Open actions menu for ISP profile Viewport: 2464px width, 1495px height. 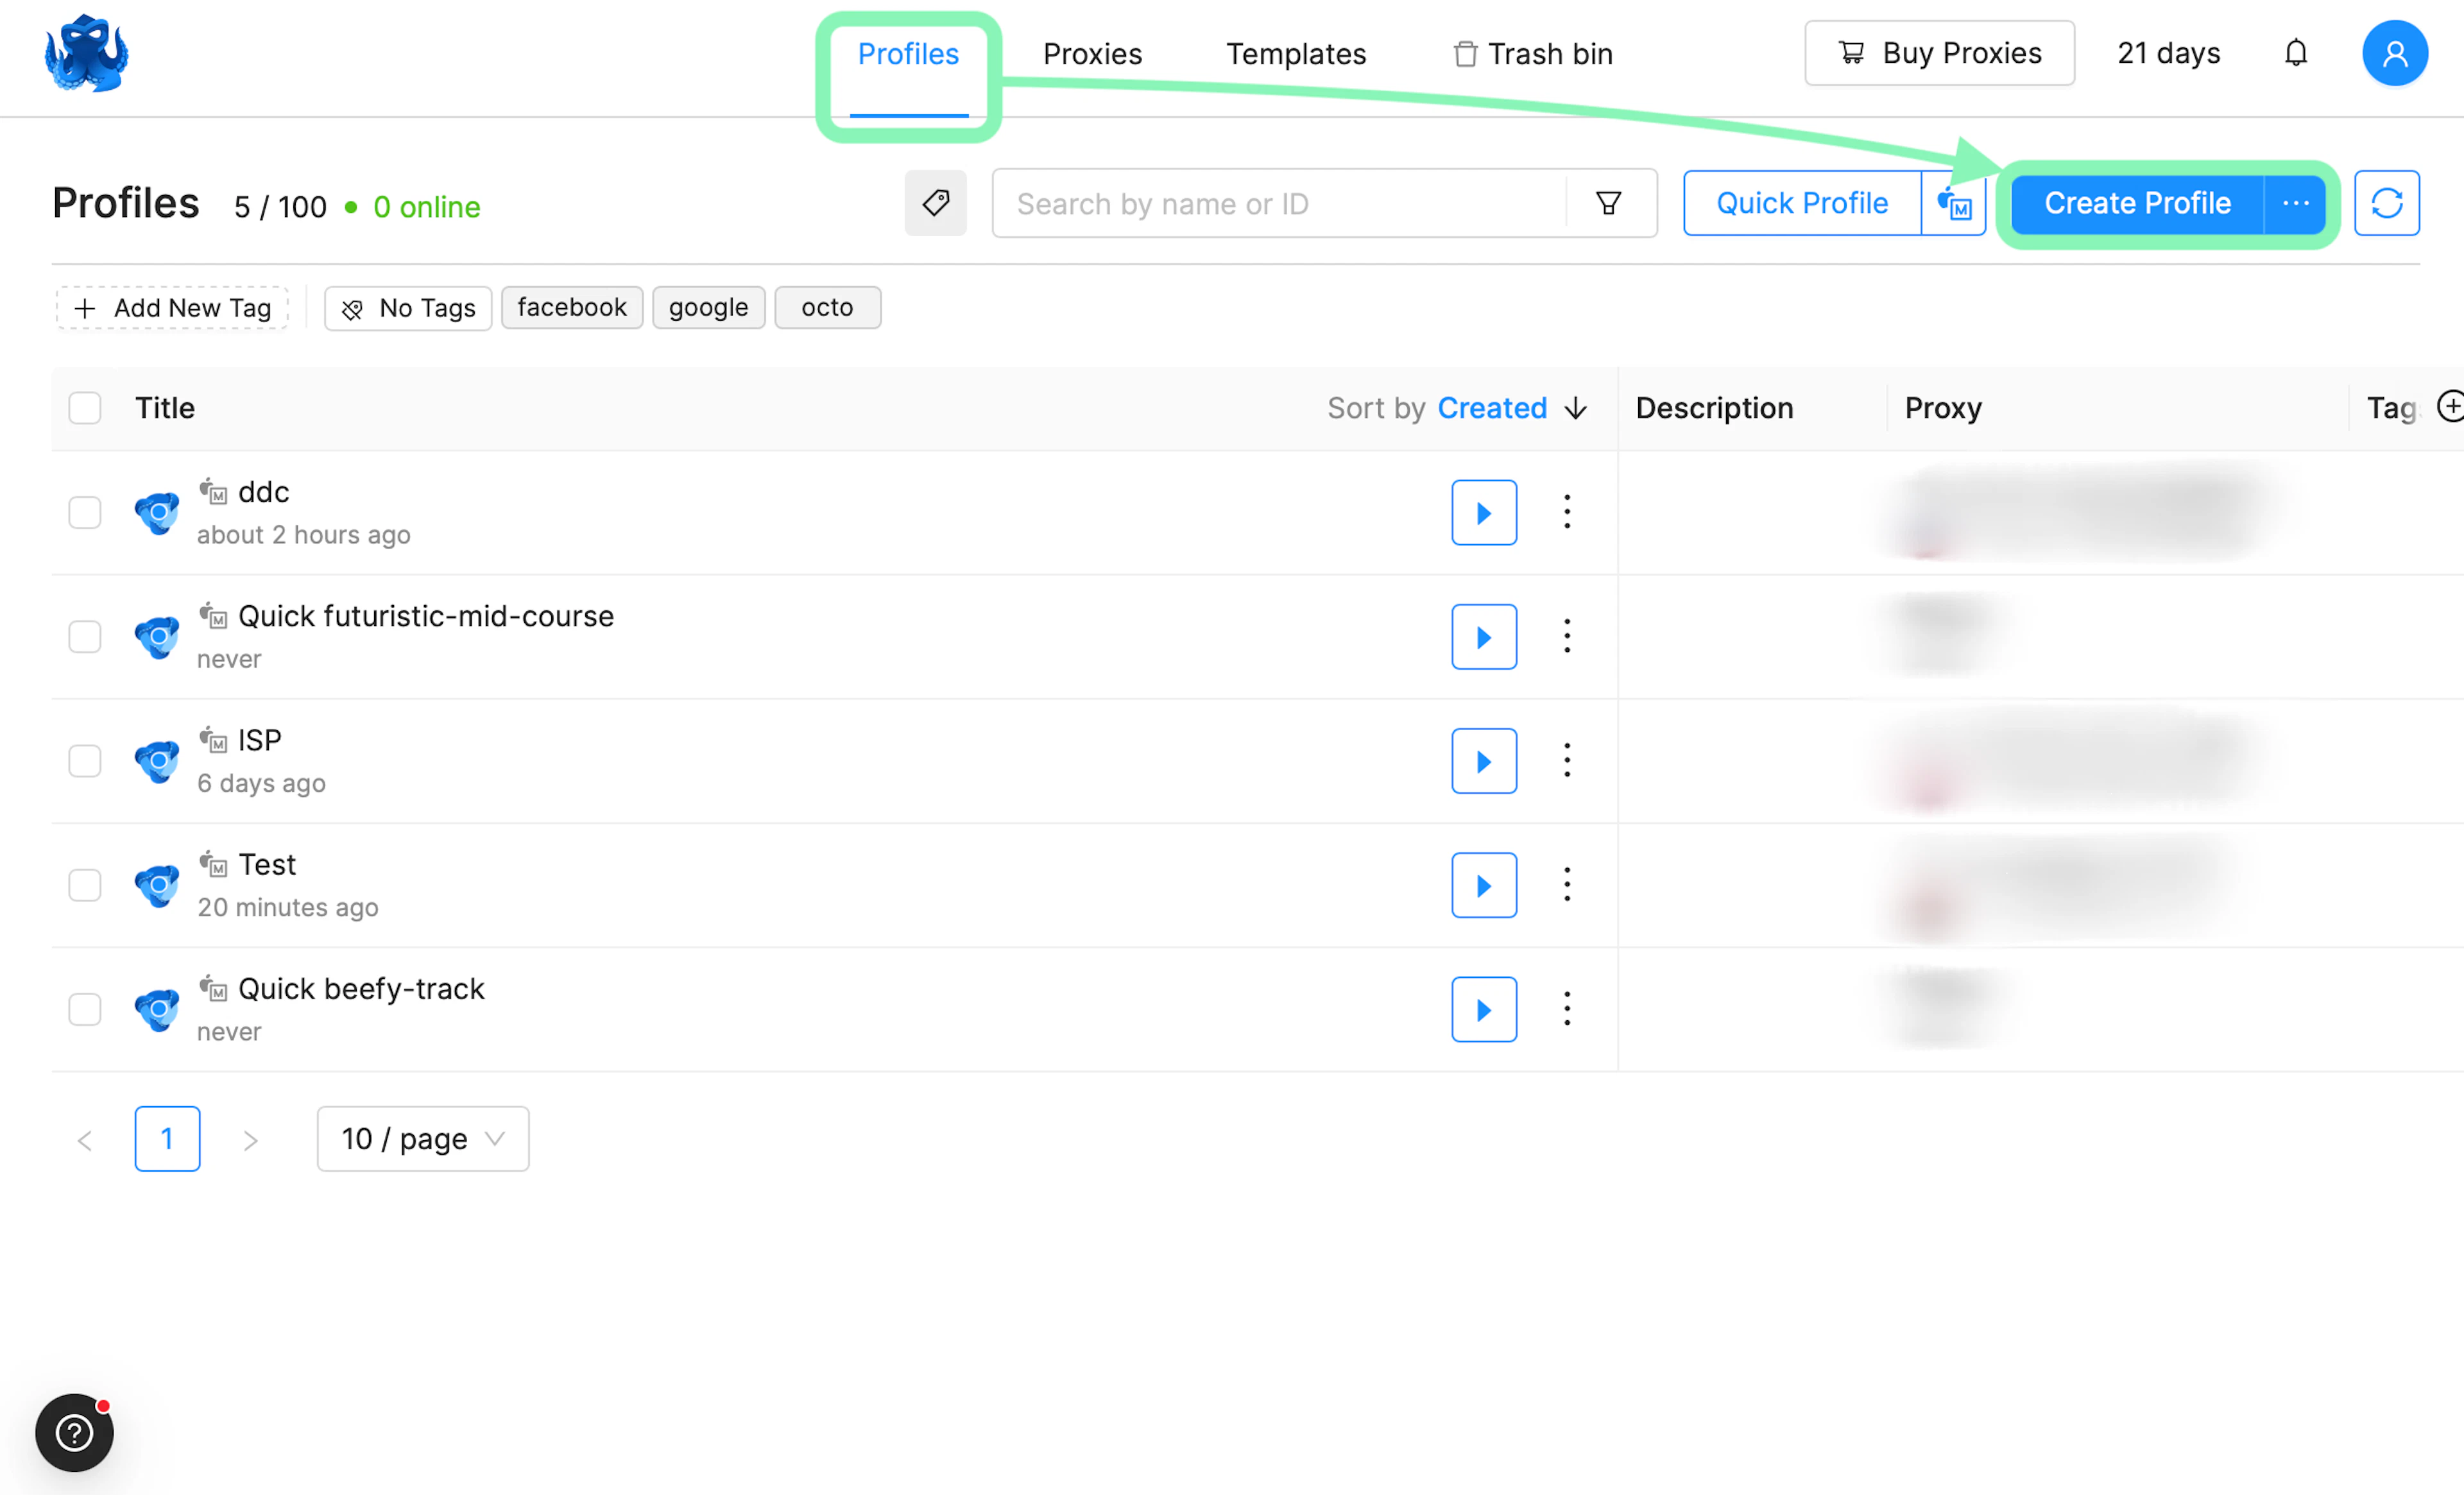coord(1567,760)
